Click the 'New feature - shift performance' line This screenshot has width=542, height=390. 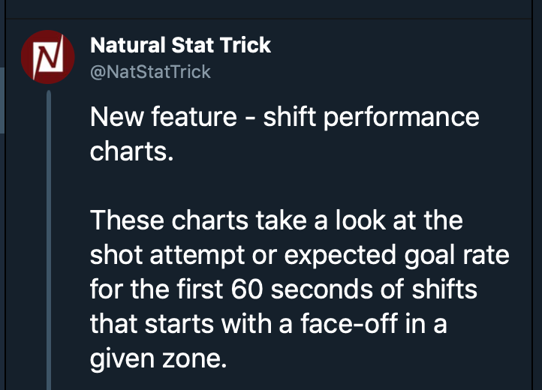coord(285,117)
